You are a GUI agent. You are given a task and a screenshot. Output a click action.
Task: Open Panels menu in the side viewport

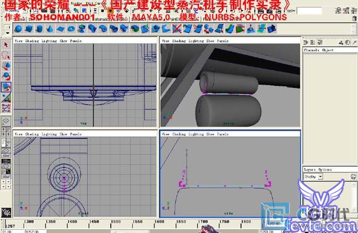point(223,134)
